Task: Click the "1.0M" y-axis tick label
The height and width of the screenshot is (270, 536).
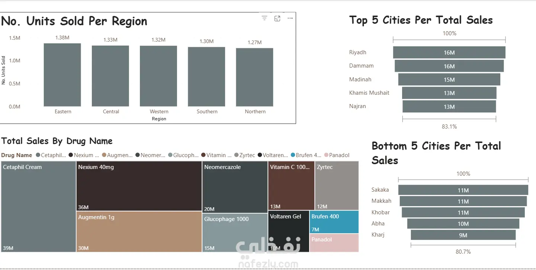Action: click(15, 61)
